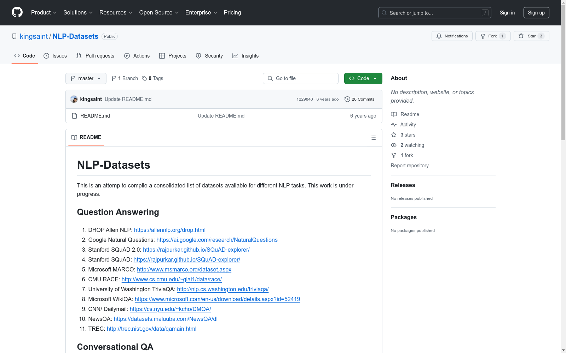
Task: Open the Google NaturalQuestions link
Action: [217, 240]
